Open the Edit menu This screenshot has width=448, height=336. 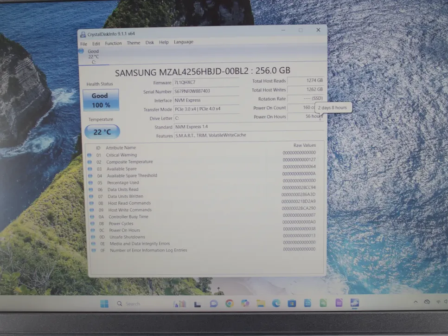coord(96,44)
